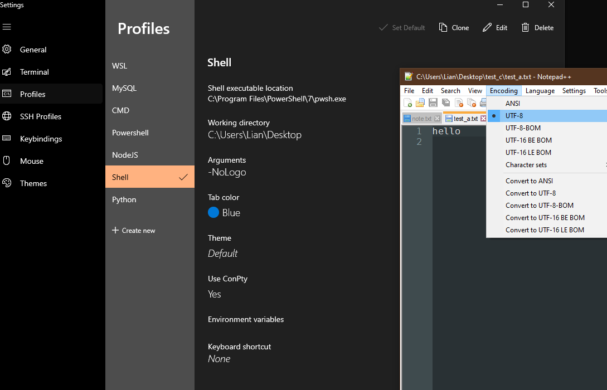This screenshot has width=607, height=390.
Task: Click Create new profile
Action: 134,231
